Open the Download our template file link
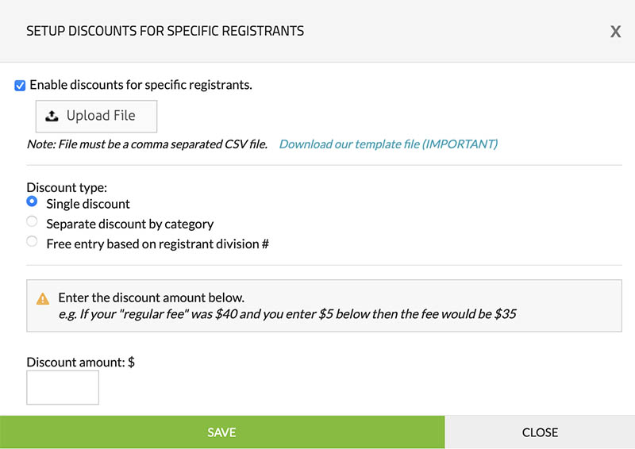 pos(388,144)
